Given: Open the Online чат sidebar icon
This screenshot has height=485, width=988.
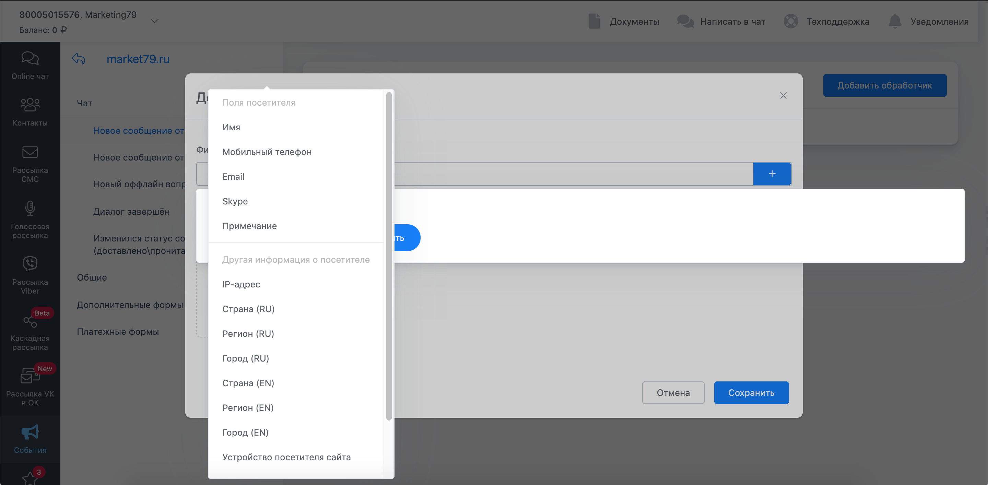Looking at the screenshot, I should coord(30,59).
